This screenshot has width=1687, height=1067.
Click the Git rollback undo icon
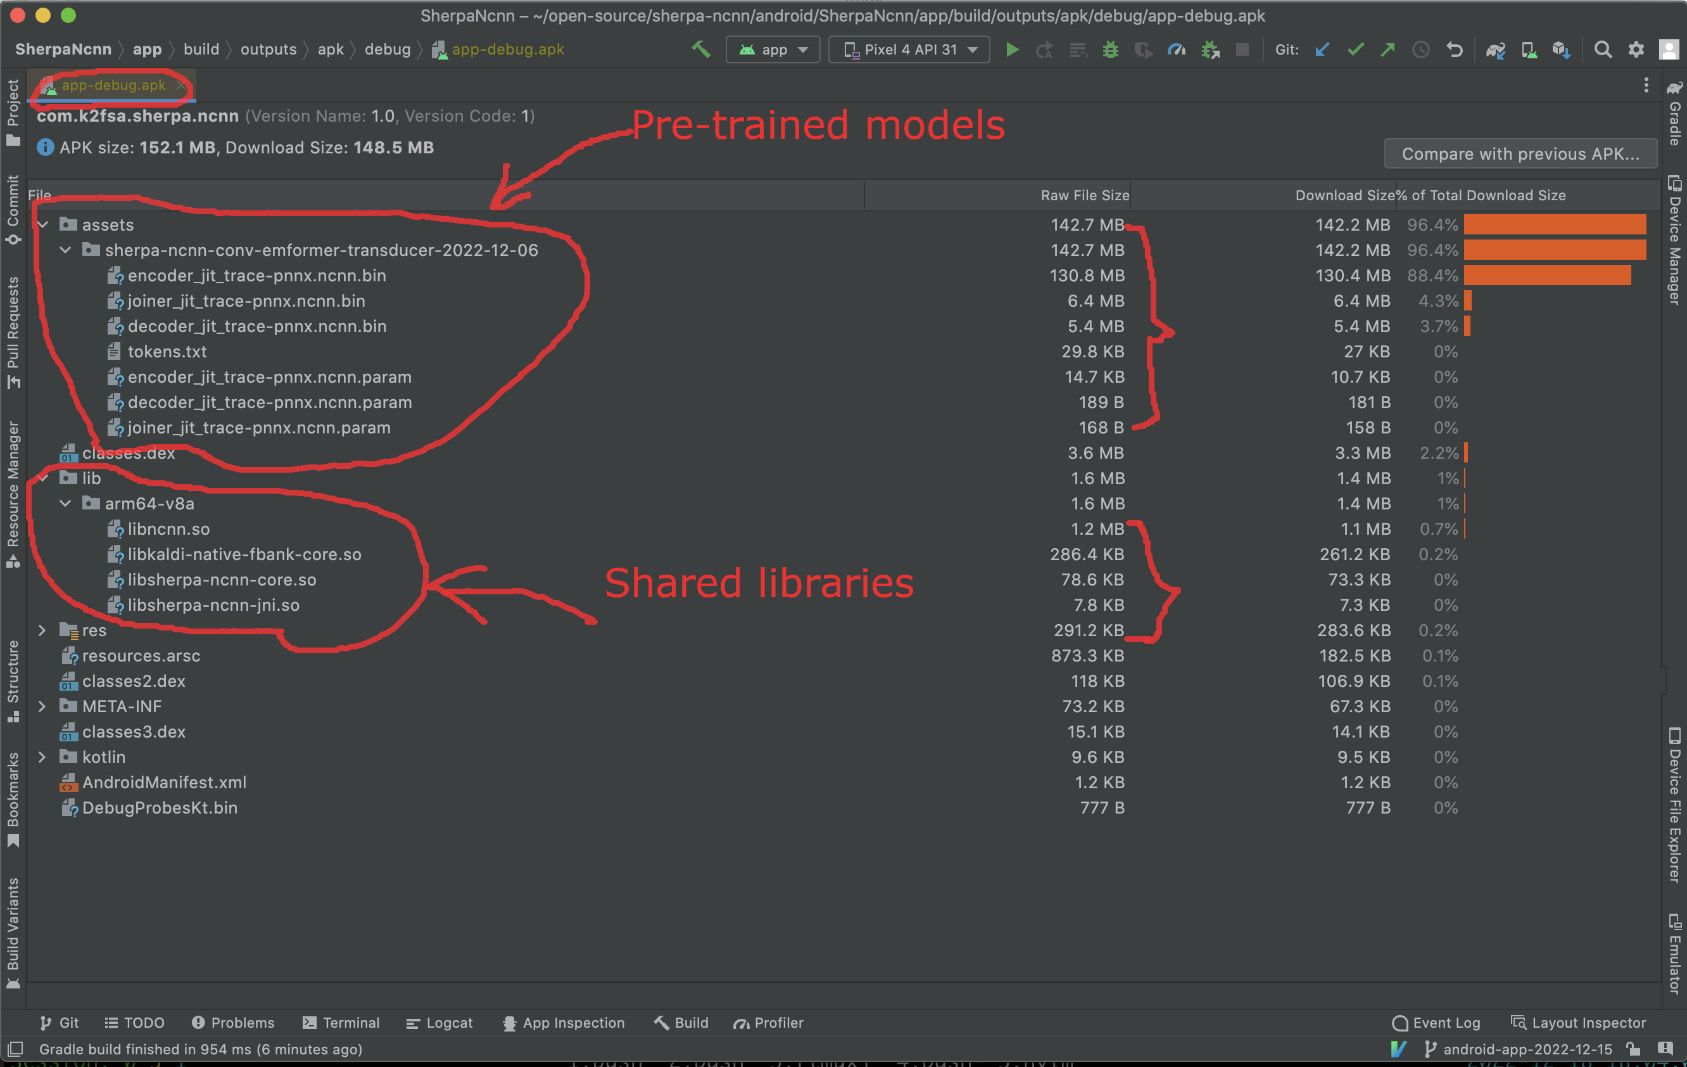click(x=1455, y=50)
